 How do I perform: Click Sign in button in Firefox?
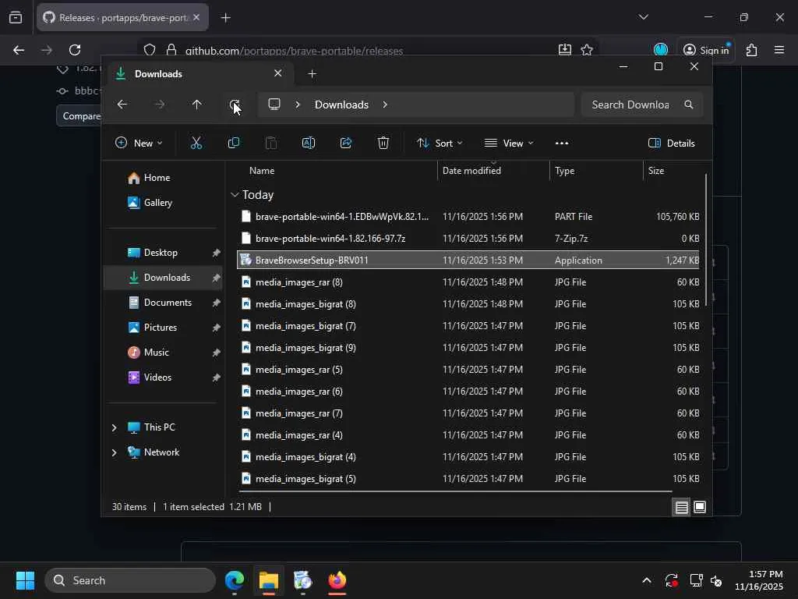(x=706, y=50)
